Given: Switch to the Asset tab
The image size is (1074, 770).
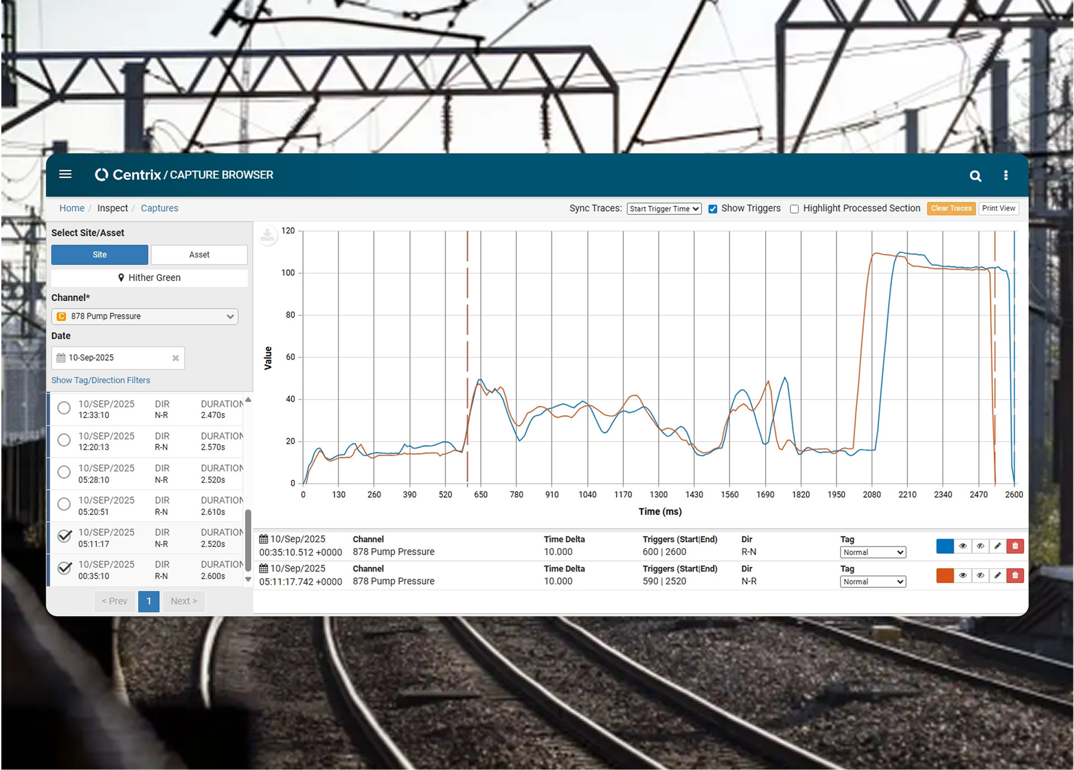Looking at the screenshot, I should (x=199, y=254).
